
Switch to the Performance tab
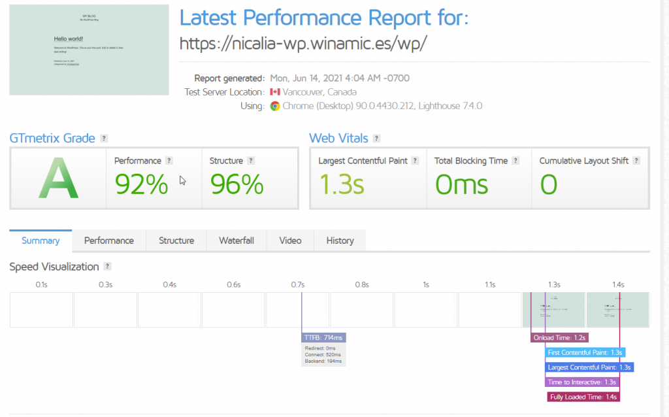(108, 241)
